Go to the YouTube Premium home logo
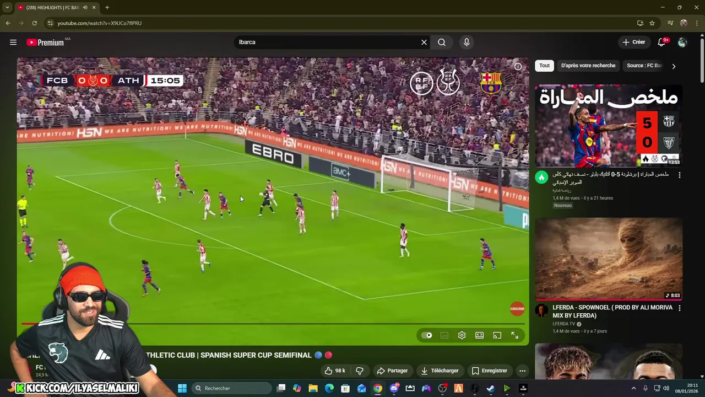The image size is (705, 397). 45,42
